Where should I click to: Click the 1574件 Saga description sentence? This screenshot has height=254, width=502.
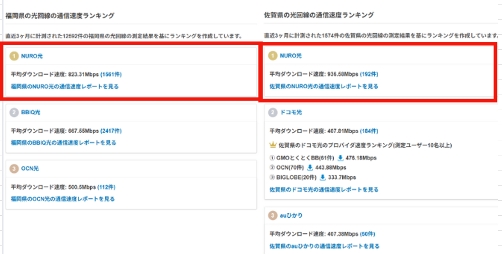click(x=382, y=36)
